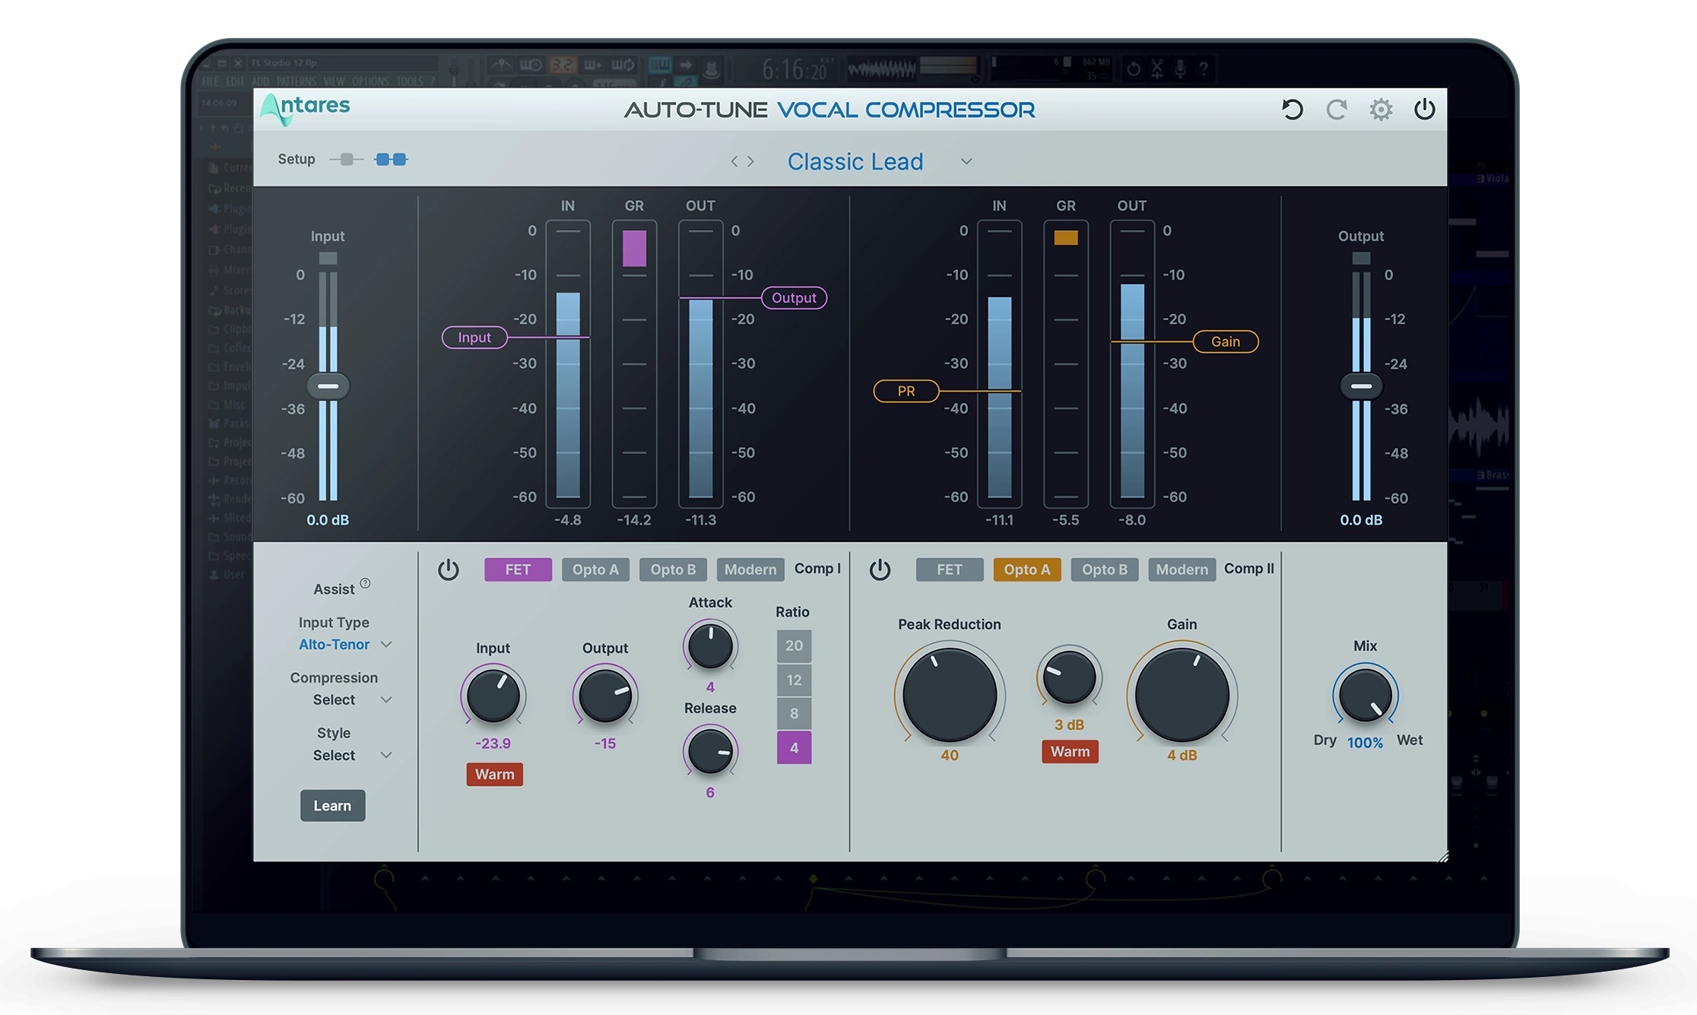Click the Antares logo
1697x1015 pixels.
pyautogui.click(x=303, y=108)
